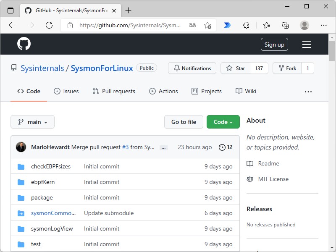
Task: Click the sysmonCommon submodule folder icon
Action: 21,213
